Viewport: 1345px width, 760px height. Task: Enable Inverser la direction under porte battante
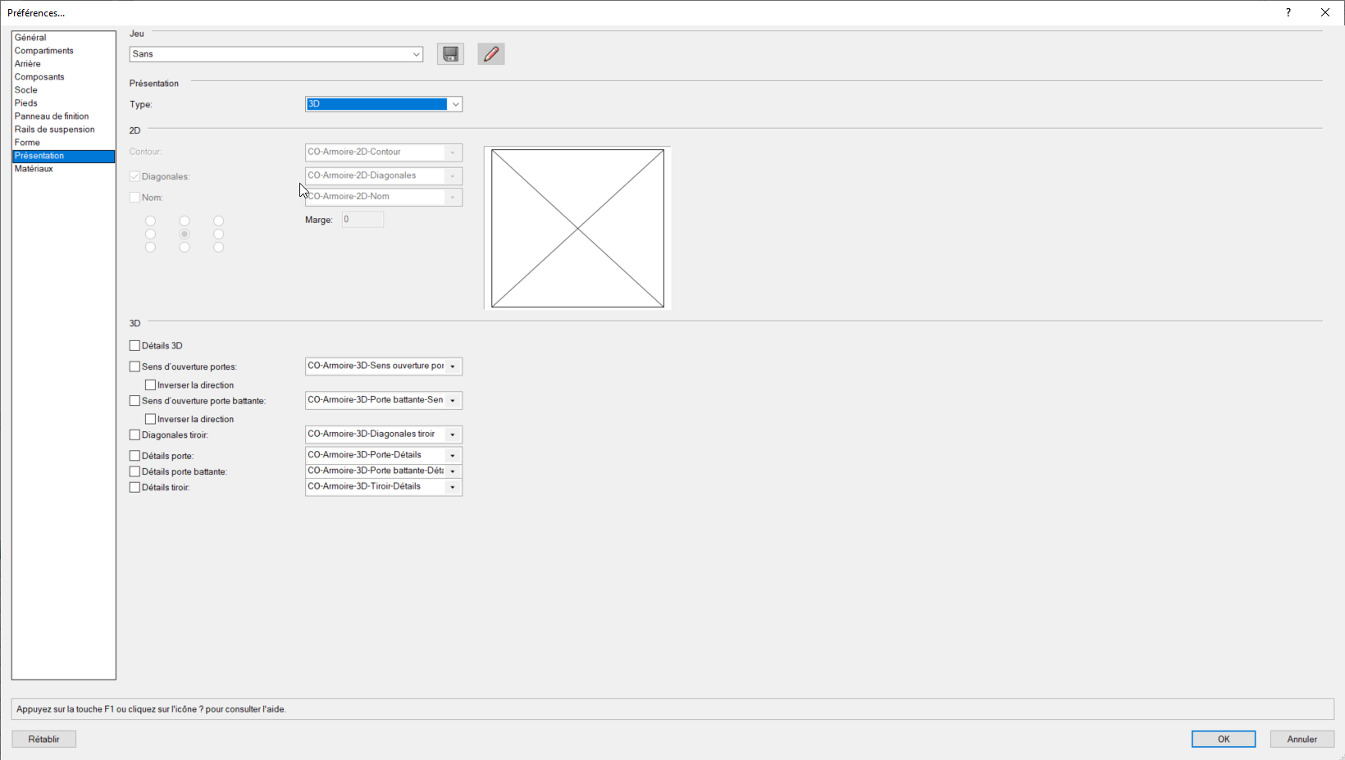151,418
